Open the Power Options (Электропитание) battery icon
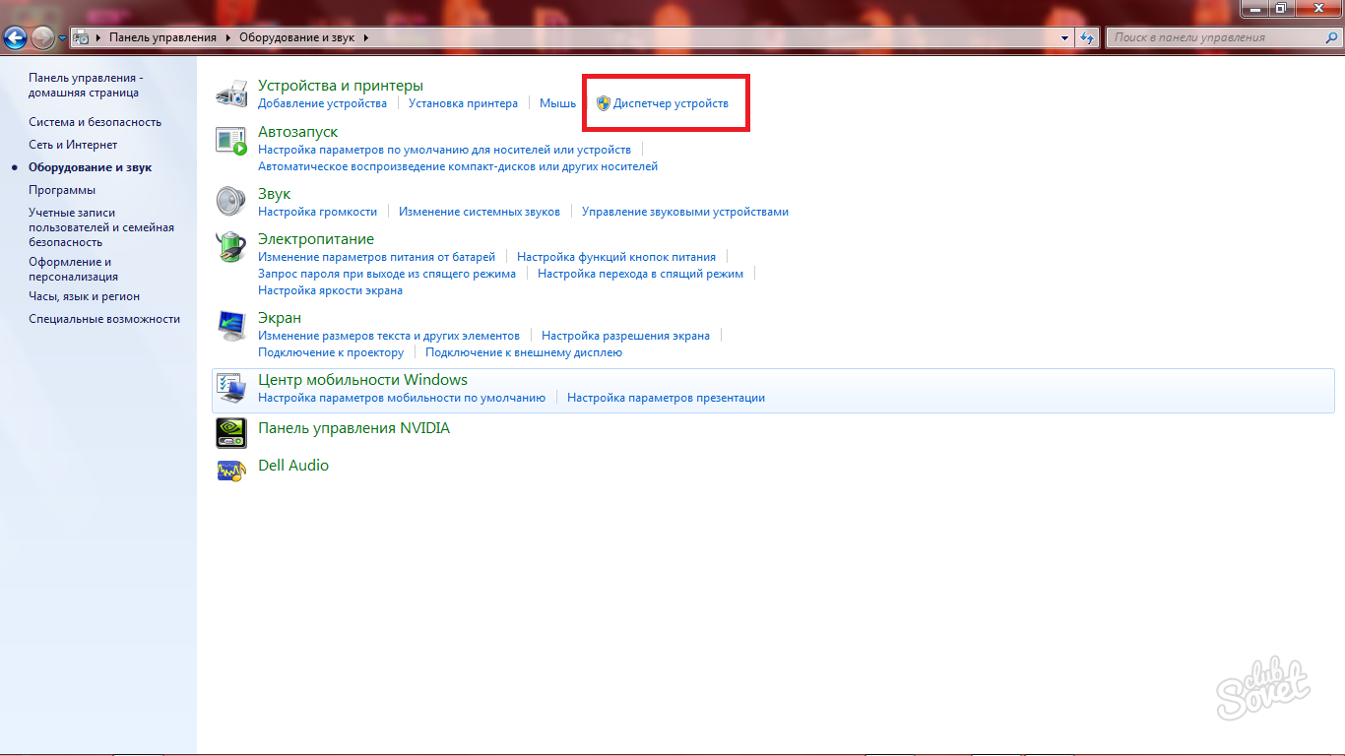Viewport: 1345px width, 756px height. [x=230, y=246]
